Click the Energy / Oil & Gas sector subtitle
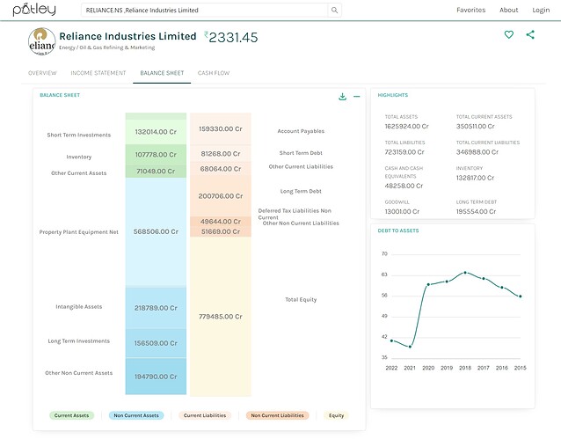 107,48
